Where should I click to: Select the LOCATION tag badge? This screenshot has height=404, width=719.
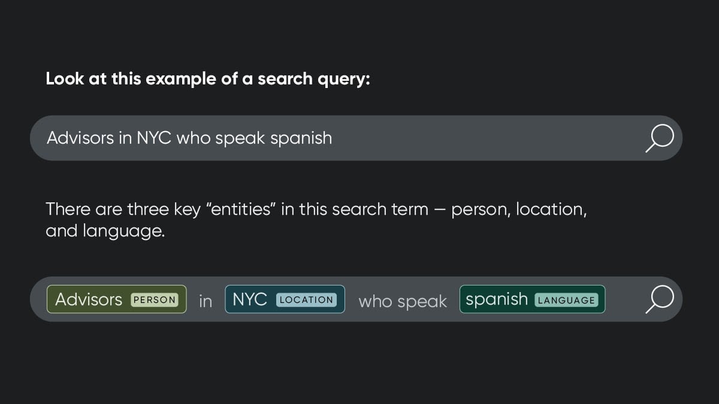click(x=306, y=300)
